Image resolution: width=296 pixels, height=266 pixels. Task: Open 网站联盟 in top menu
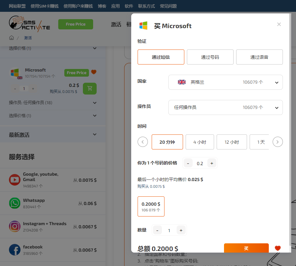point(17,6)
